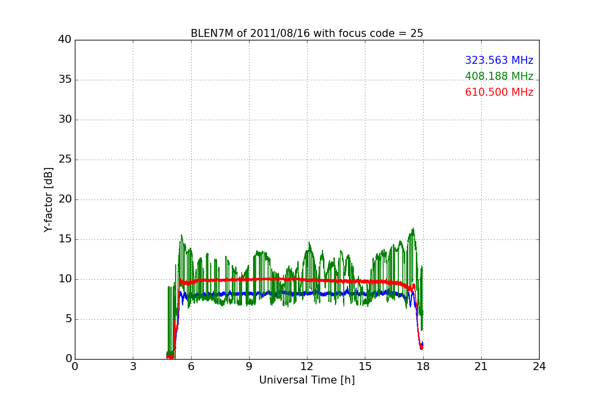
Task: Click the y-axis tick label "35"
Action: click(65, 80)
